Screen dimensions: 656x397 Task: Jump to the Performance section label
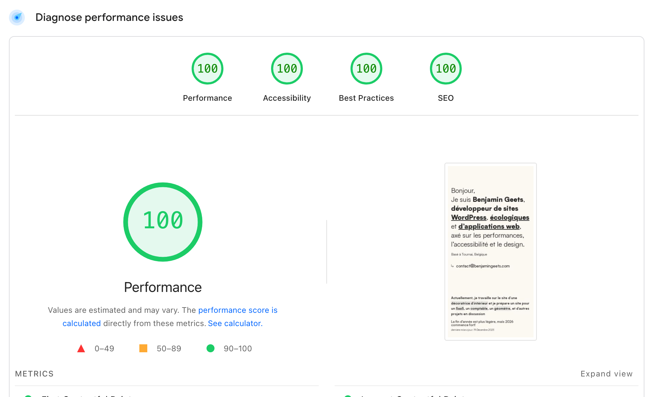[207, 98]
